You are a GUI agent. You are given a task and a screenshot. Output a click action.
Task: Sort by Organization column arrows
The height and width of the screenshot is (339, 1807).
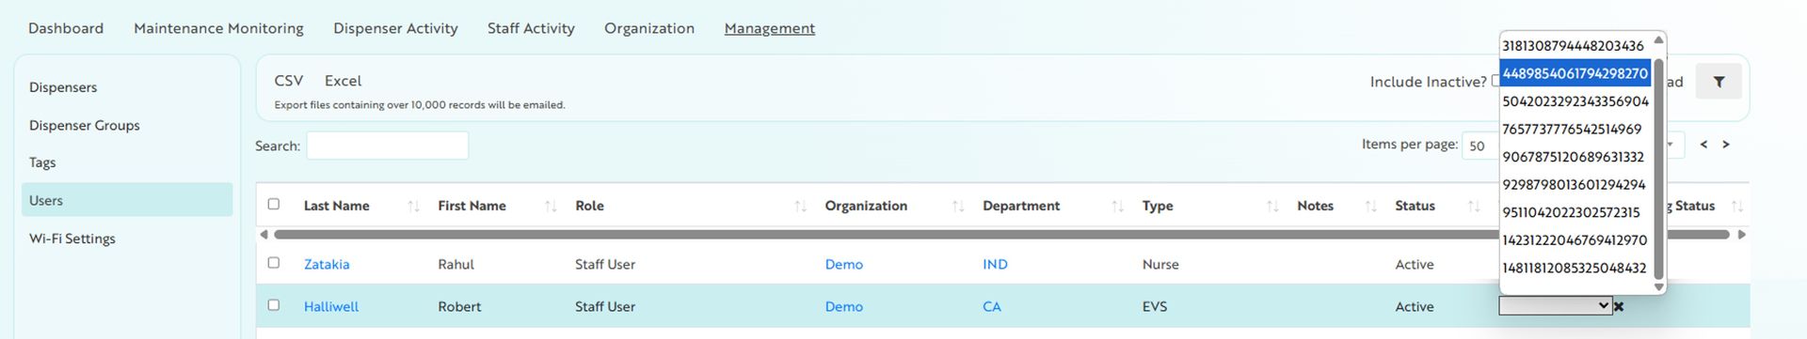958,206
